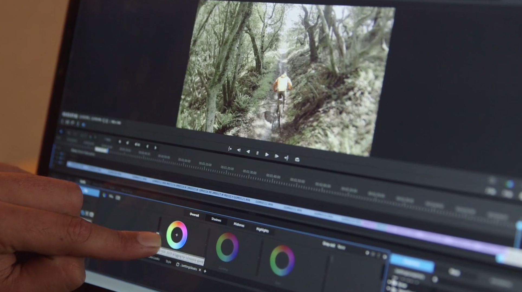Step forward one frame in the preview
The height and width of the screenshot is (292, 522).
click(x=276, y=156)
